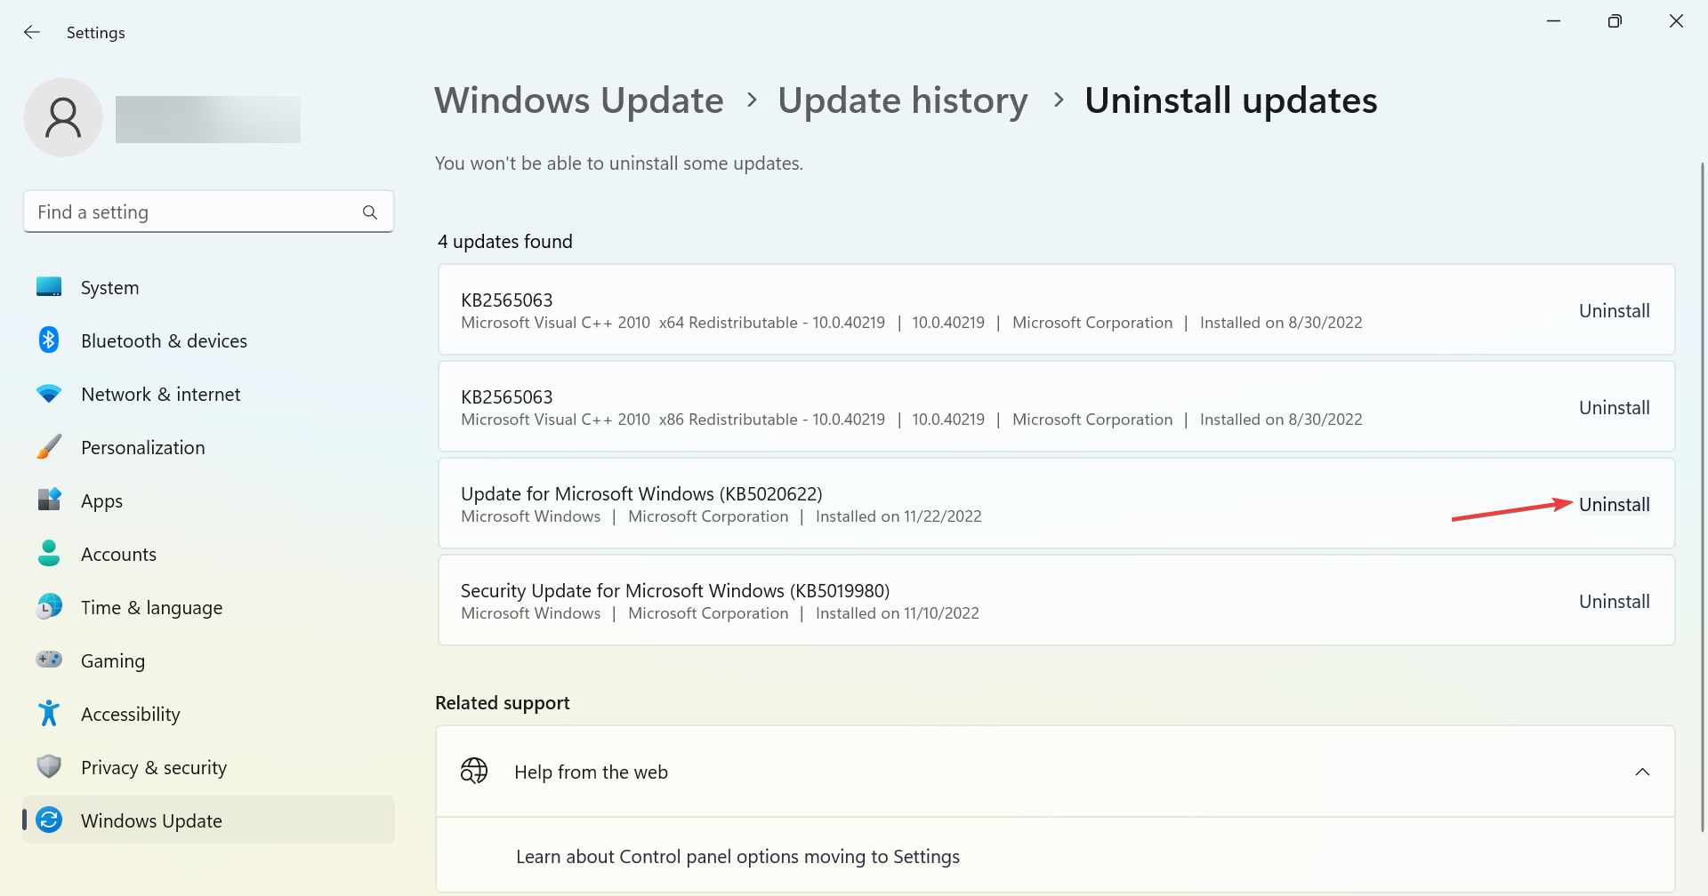The image size is (1708, 896).
Task: Click the System monitor icon
Action: click(49, 287)
